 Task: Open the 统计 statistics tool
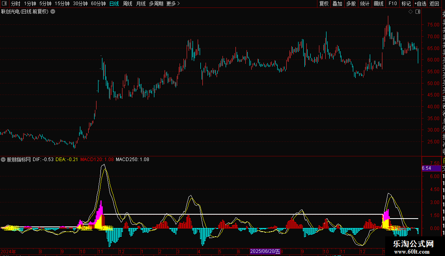365,4
